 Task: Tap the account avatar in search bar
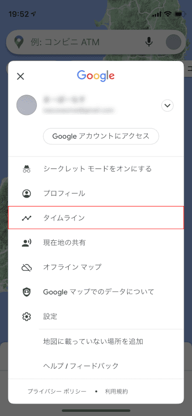(173, 42)
